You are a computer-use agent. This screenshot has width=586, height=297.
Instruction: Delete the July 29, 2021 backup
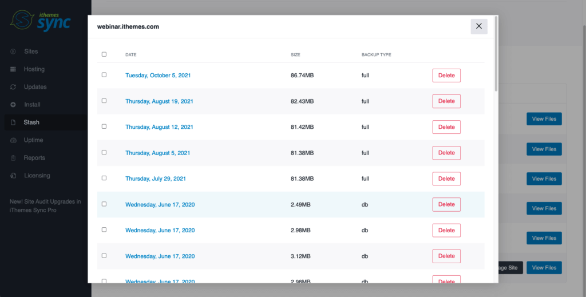pos(446,179)
